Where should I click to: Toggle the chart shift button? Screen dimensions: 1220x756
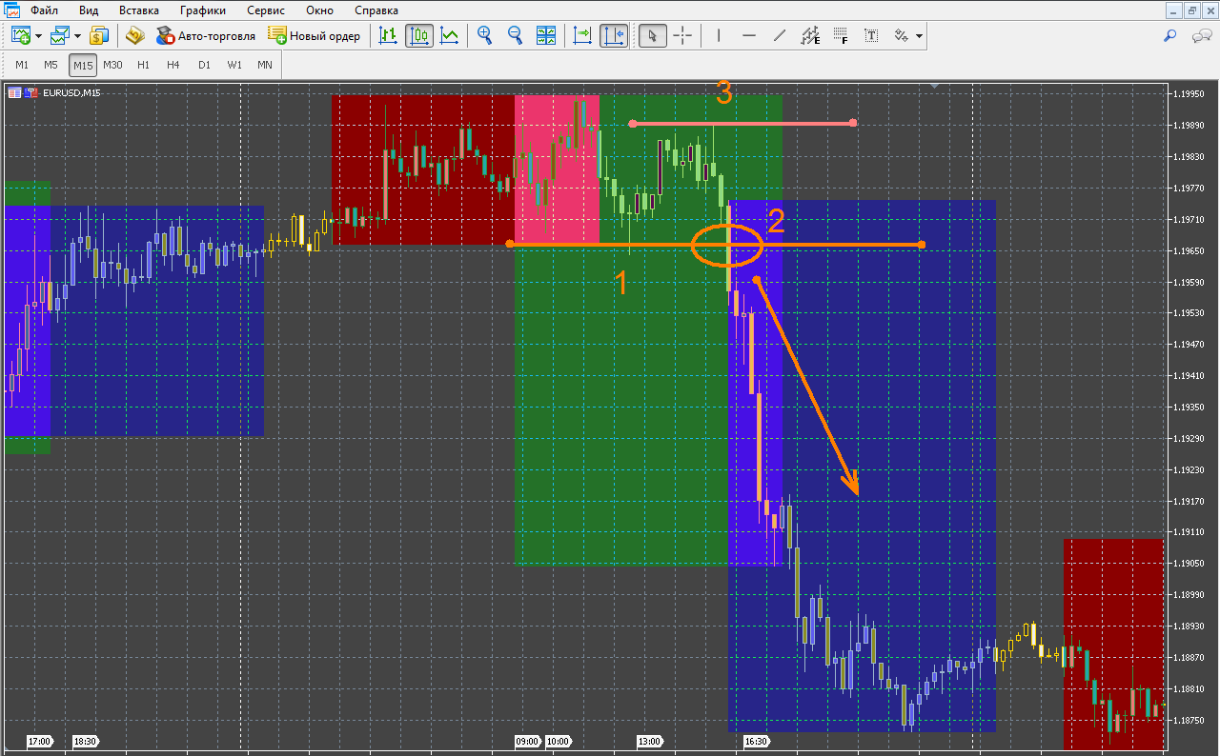point(614,36)
